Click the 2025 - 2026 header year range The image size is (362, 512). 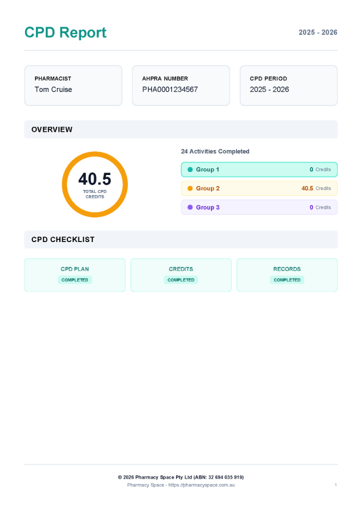317,32
